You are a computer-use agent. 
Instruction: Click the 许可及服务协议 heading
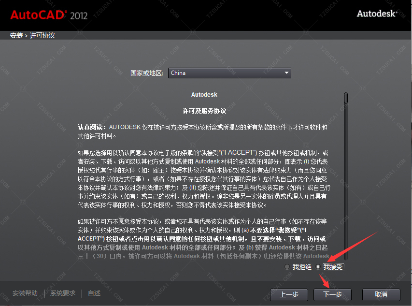204,111
